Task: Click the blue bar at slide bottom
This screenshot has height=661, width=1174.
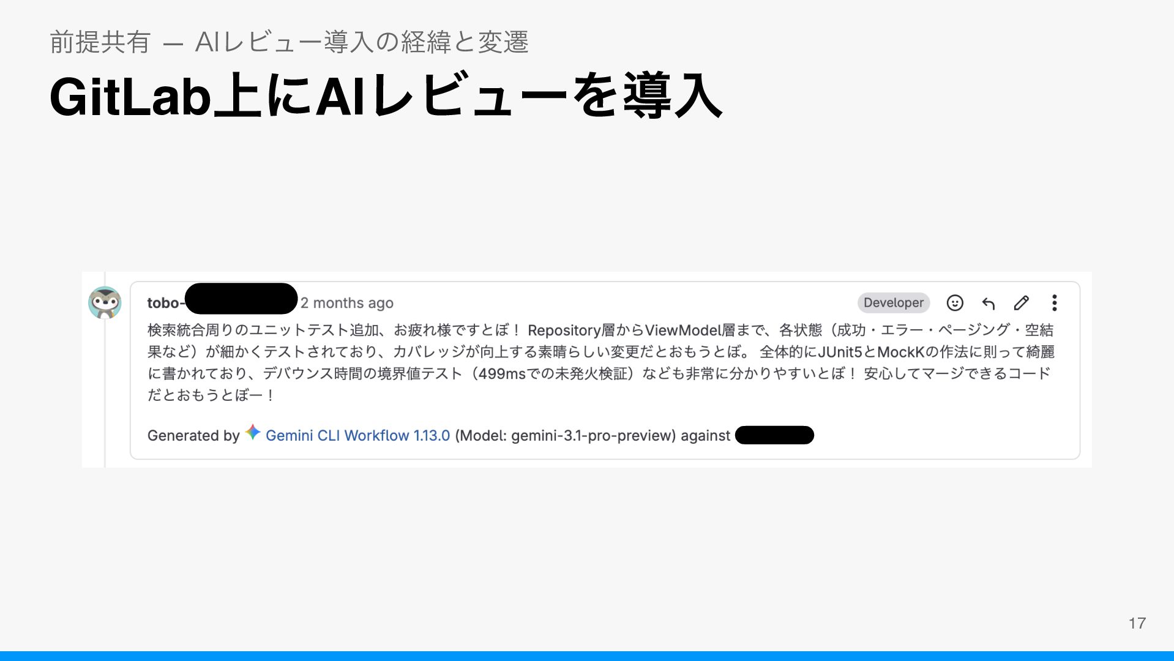Action: pyautogui.click(x=587, y=656)
